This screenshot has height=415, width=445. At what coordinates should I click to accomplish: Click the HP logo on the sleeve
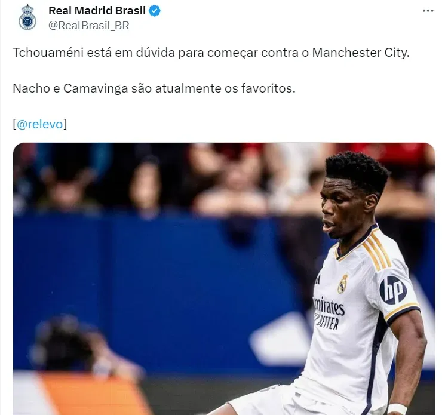click(393, 290)
